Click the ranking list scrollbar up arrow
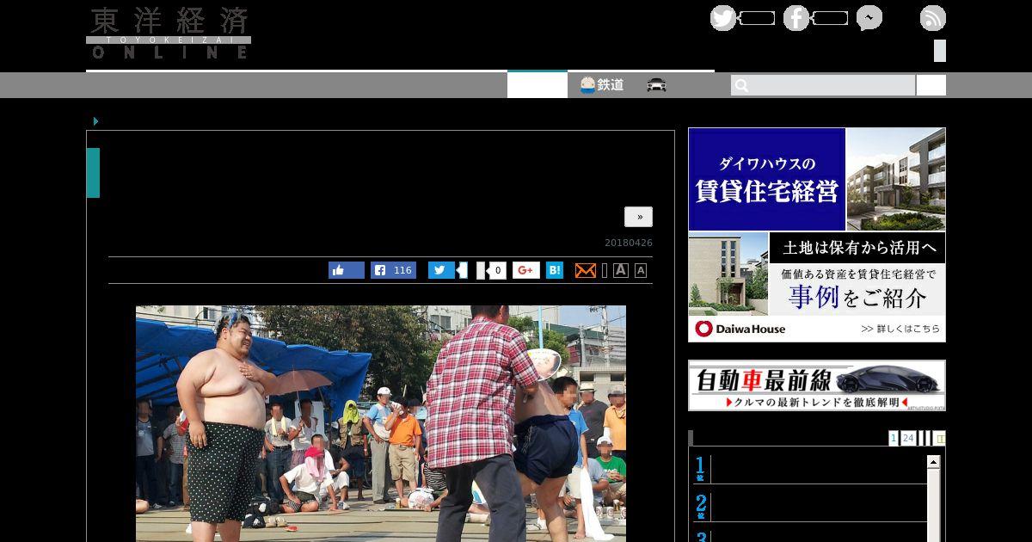 [x=933, y=462]
